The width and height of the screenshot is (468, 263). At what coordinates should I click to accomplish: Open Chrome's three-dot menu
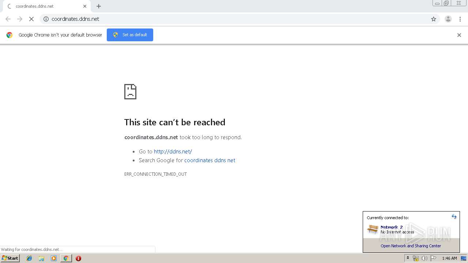[x=460, y=19]
